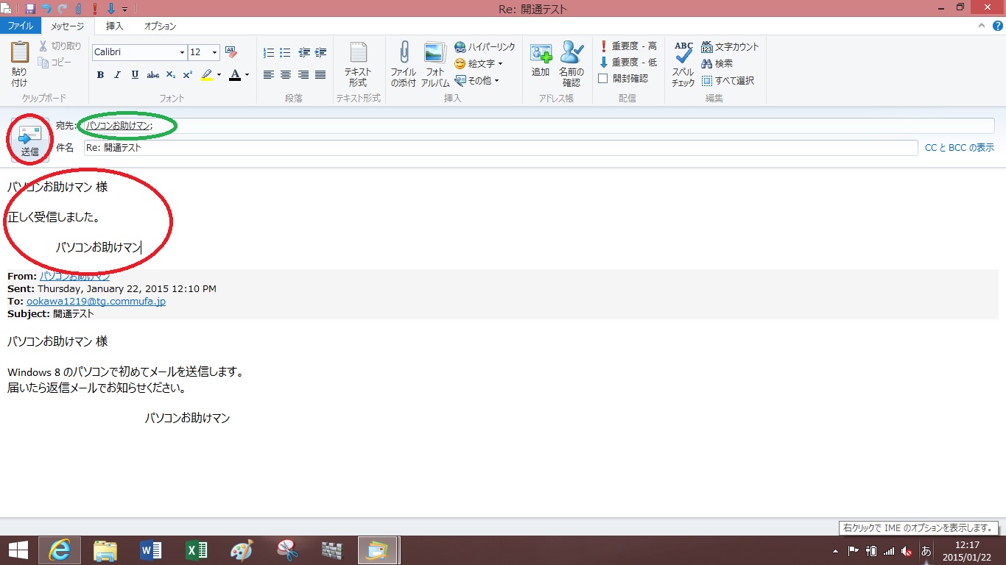The image size is (1006, 565).
Task: Insert a bulleted list
Action: tap(285, 52)
